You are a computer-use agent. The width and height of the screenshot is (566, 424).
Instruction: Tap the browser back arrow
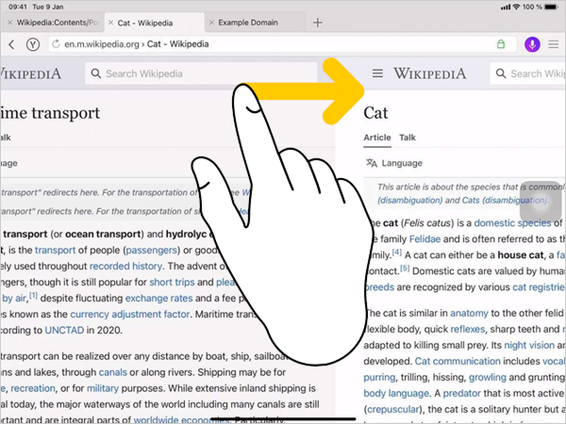(x=11, y=44)
